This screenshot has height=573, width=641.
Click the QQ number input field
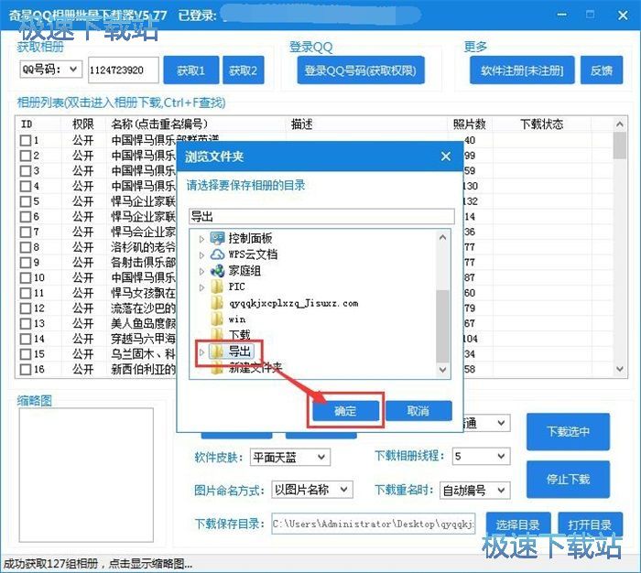123,70
